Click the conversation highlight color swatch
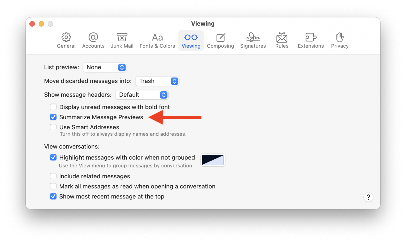Screen dimensions: 406x243 [x=213, y=160]
